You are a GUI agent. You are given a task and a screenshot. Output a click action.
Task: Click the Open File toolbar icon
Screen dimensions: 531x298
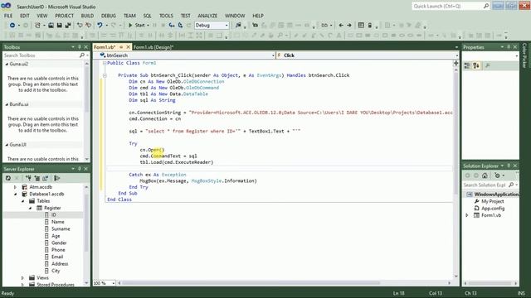click(51, 26)
